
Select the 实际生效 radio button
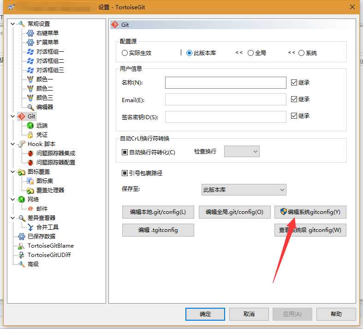[x=125, y=53]
